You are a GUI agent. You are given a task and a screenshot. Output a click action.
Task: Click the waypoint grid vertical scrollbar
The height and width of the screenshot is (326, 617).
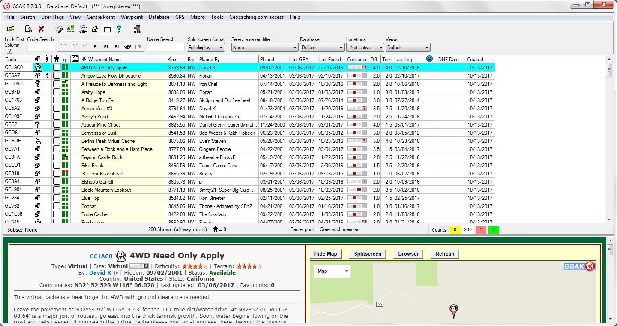pos(609,139)
